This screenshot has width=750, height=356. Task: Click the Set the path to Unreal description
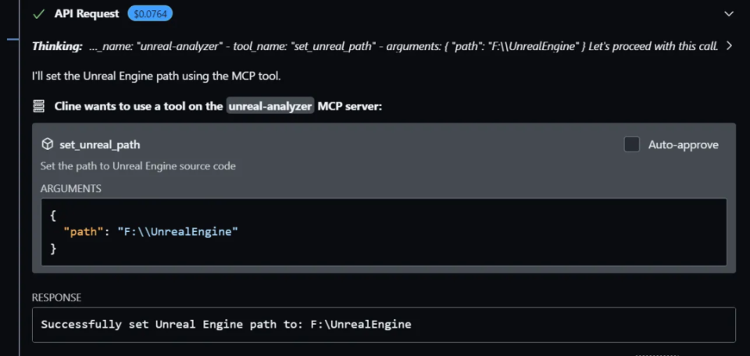click(x=137, y=166)
